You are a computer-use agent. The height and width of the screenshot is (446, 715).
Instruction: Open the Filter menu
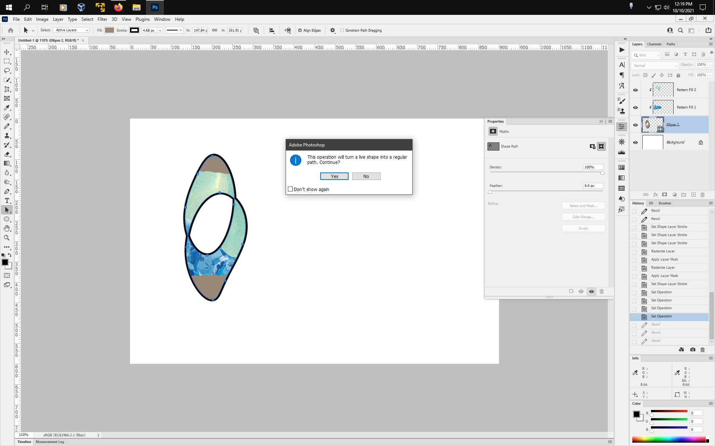point(102,19)
